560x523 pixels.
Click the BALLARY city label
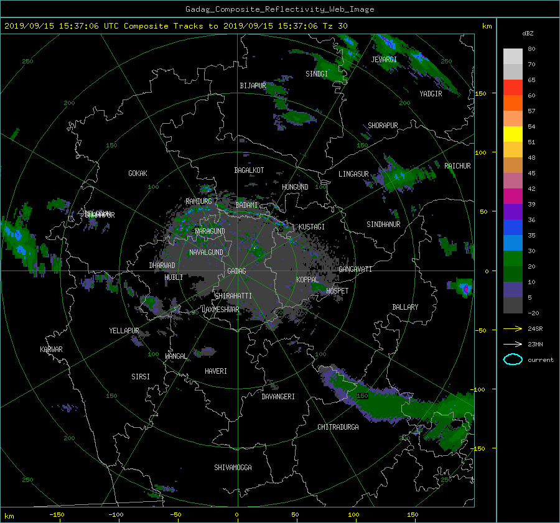[405, 307]
